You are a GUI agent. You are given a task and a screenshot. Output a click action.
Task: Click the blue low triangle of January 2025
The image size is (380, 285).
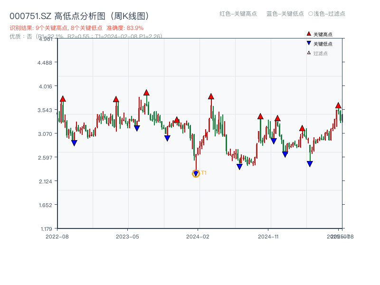pos(285,154)
